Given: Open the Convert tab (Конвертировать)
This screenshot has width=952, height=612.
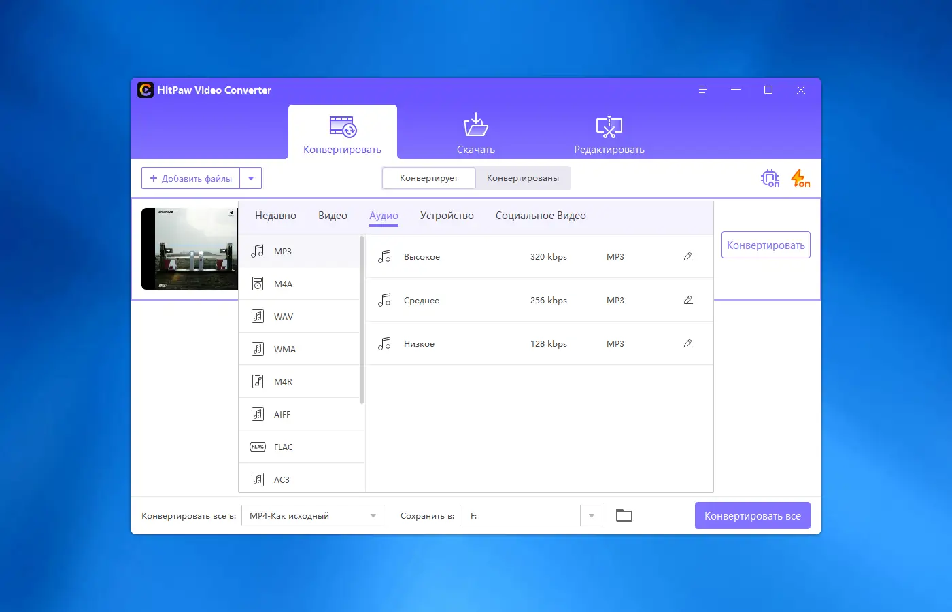Looking at the screenshot, I should click(x=343, y=133).
